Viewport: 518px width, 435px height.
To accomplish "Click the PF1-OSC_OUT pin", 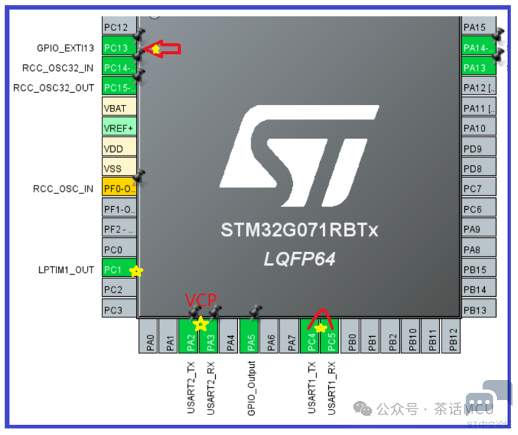I will [x=120, y=207].
